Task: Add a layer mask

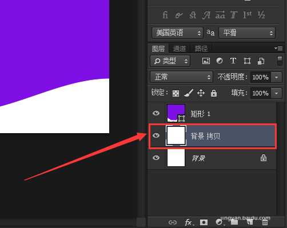Action: [204, 222]
